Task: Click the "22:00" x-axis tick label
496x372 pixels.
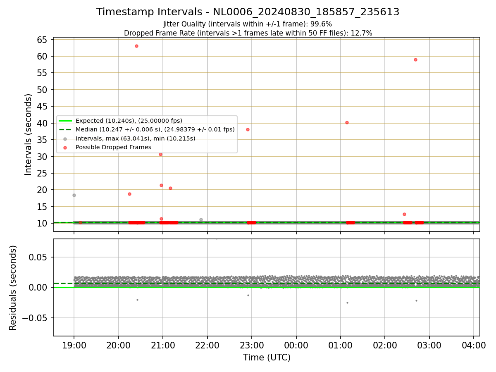Action: [x=207, y=344]
